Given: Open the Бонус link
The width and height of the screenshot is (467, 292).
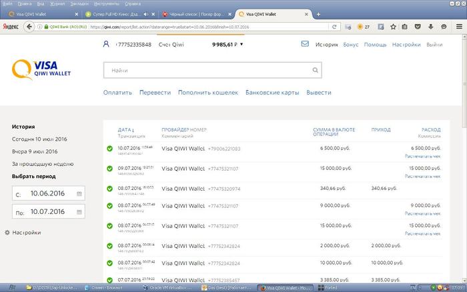Looking at the screenshot, I should coord(351,45).
